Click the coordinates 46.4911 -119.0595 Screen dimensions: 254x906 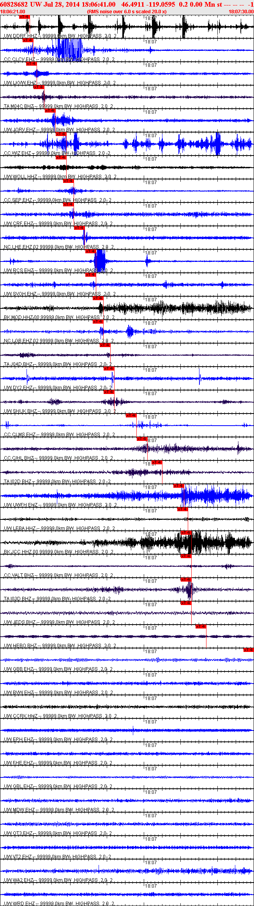tap(148, 4)
